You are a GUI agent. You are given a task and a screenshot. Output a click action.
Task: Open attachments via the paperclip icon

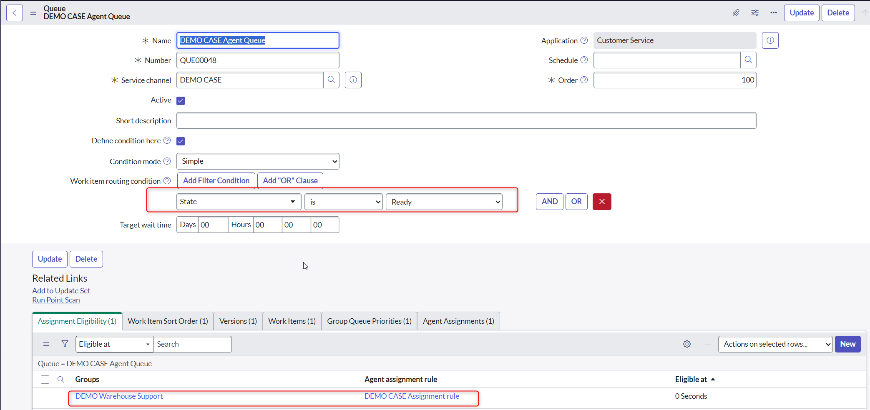tap(736, 13)
